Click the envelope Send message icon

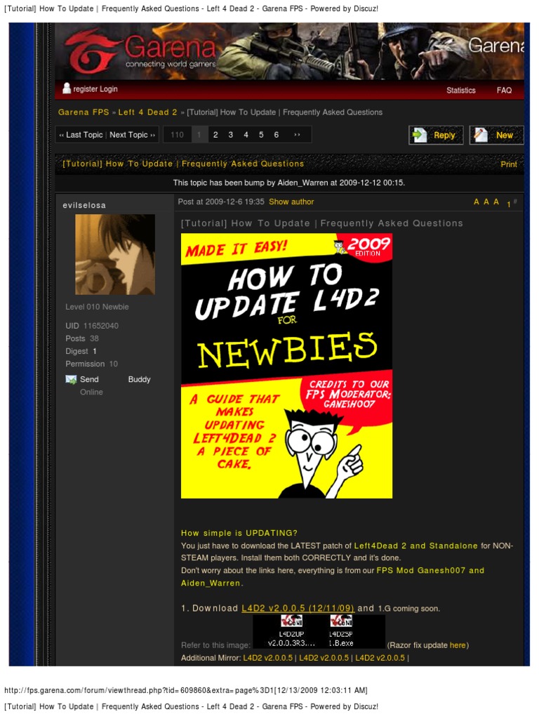coord(71,380)
